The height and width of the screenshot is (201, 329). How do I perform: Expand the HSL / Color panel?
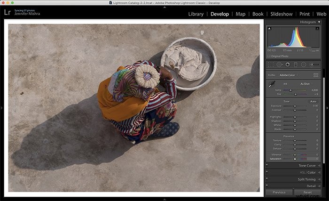[x=319, y=172]
